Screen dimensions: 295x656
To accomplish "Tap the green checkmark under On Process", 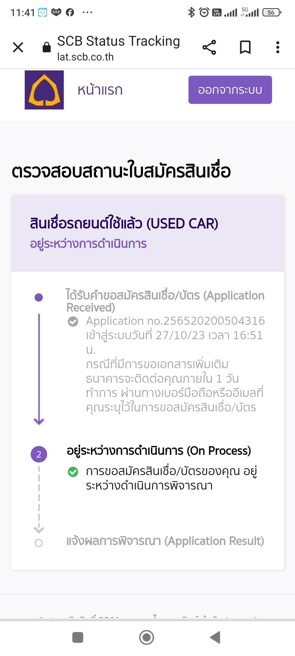I will click(73, 472).
